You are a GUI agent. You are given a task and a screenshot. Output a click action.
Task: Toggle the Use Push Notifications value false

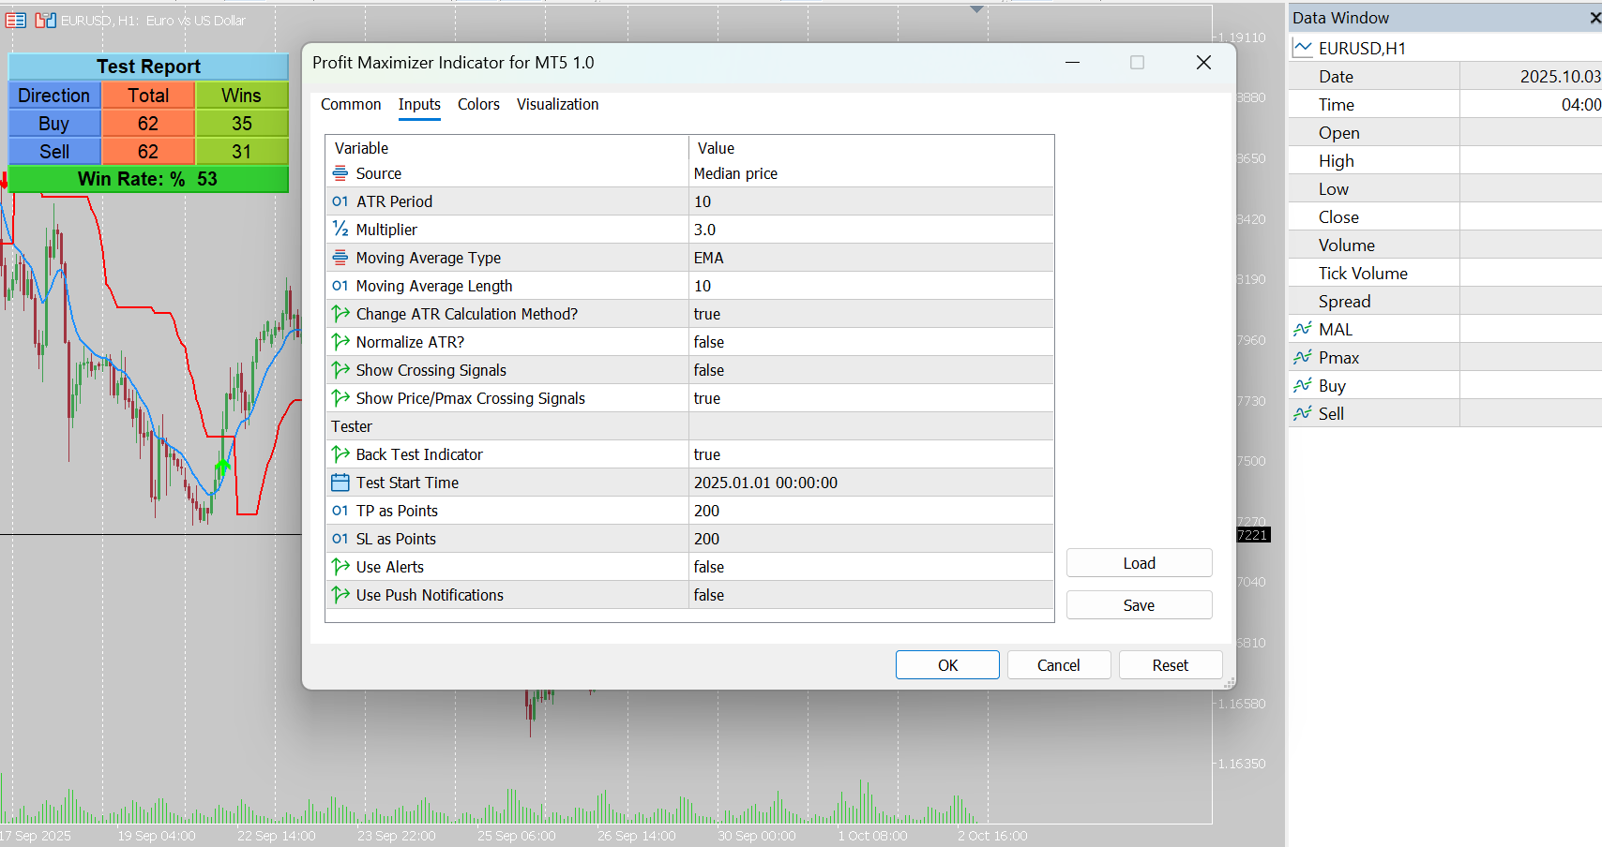[x=871, y=595]
